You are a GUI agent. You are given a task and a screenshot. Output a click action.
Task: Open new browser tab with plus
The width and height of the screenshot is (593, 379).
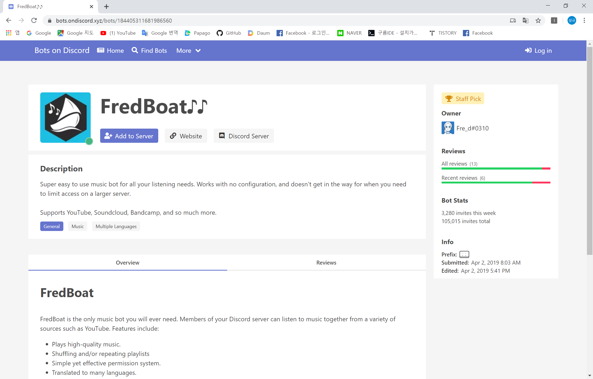[106, 7]
